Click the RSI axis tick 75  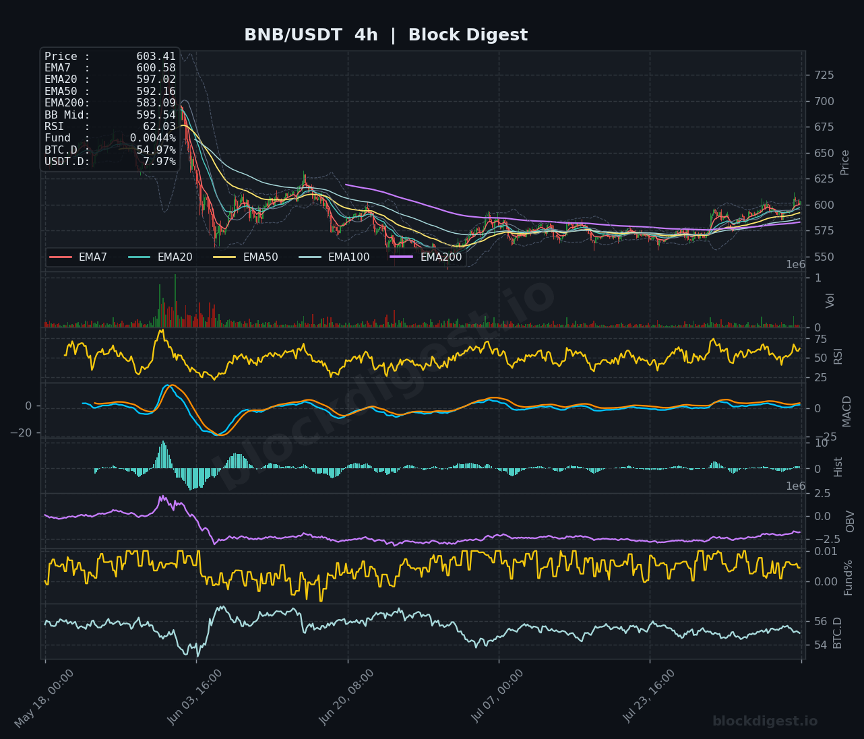tap(820, 339)
